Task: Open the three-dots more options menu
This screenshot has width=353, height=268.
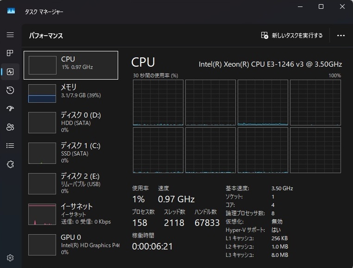Action: tap(341, 35)
